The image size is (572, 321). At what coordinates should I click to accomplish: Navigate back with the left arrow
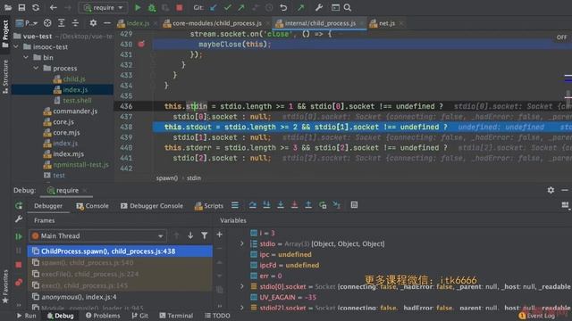click(54, 8)
